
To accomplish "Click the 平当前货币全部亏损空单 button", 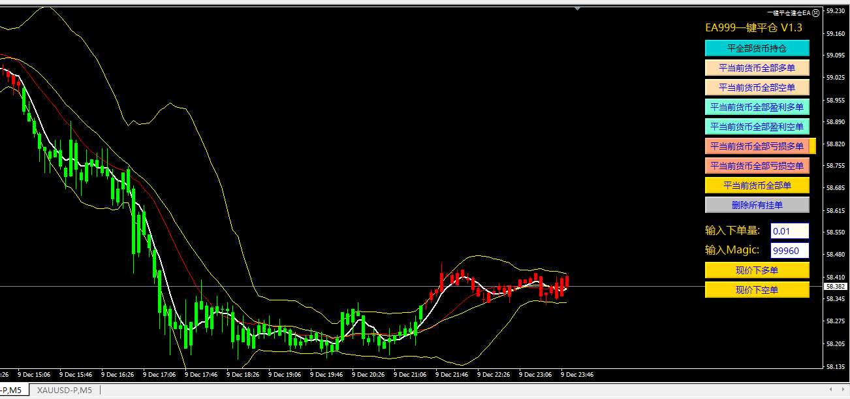I will coord(757,166).
